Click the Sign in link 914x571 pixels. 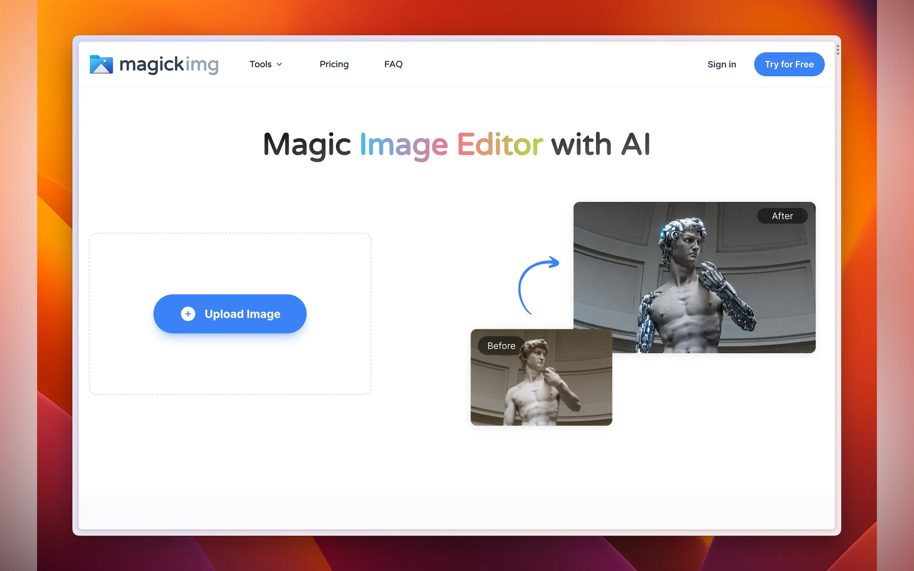pos(721,65)
